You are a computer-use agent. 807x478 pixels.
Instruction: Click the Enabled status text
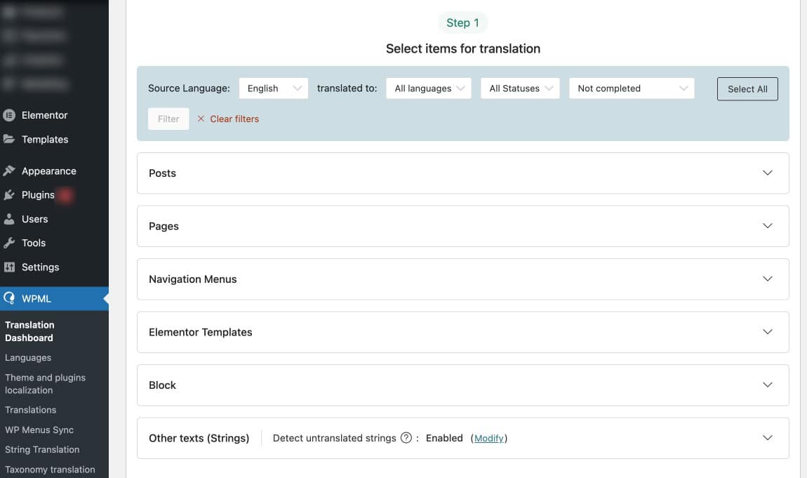coord(444,438)
